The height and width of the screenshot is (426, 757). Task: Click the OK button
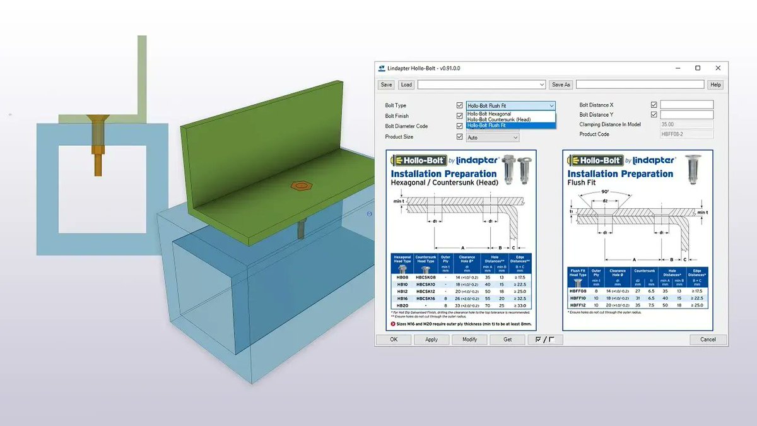click(394, 340)
